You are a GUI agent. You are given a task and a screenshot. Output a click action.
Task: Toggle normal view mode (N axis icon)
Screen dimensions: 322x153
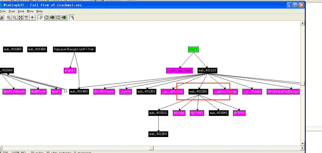point(41,18)
